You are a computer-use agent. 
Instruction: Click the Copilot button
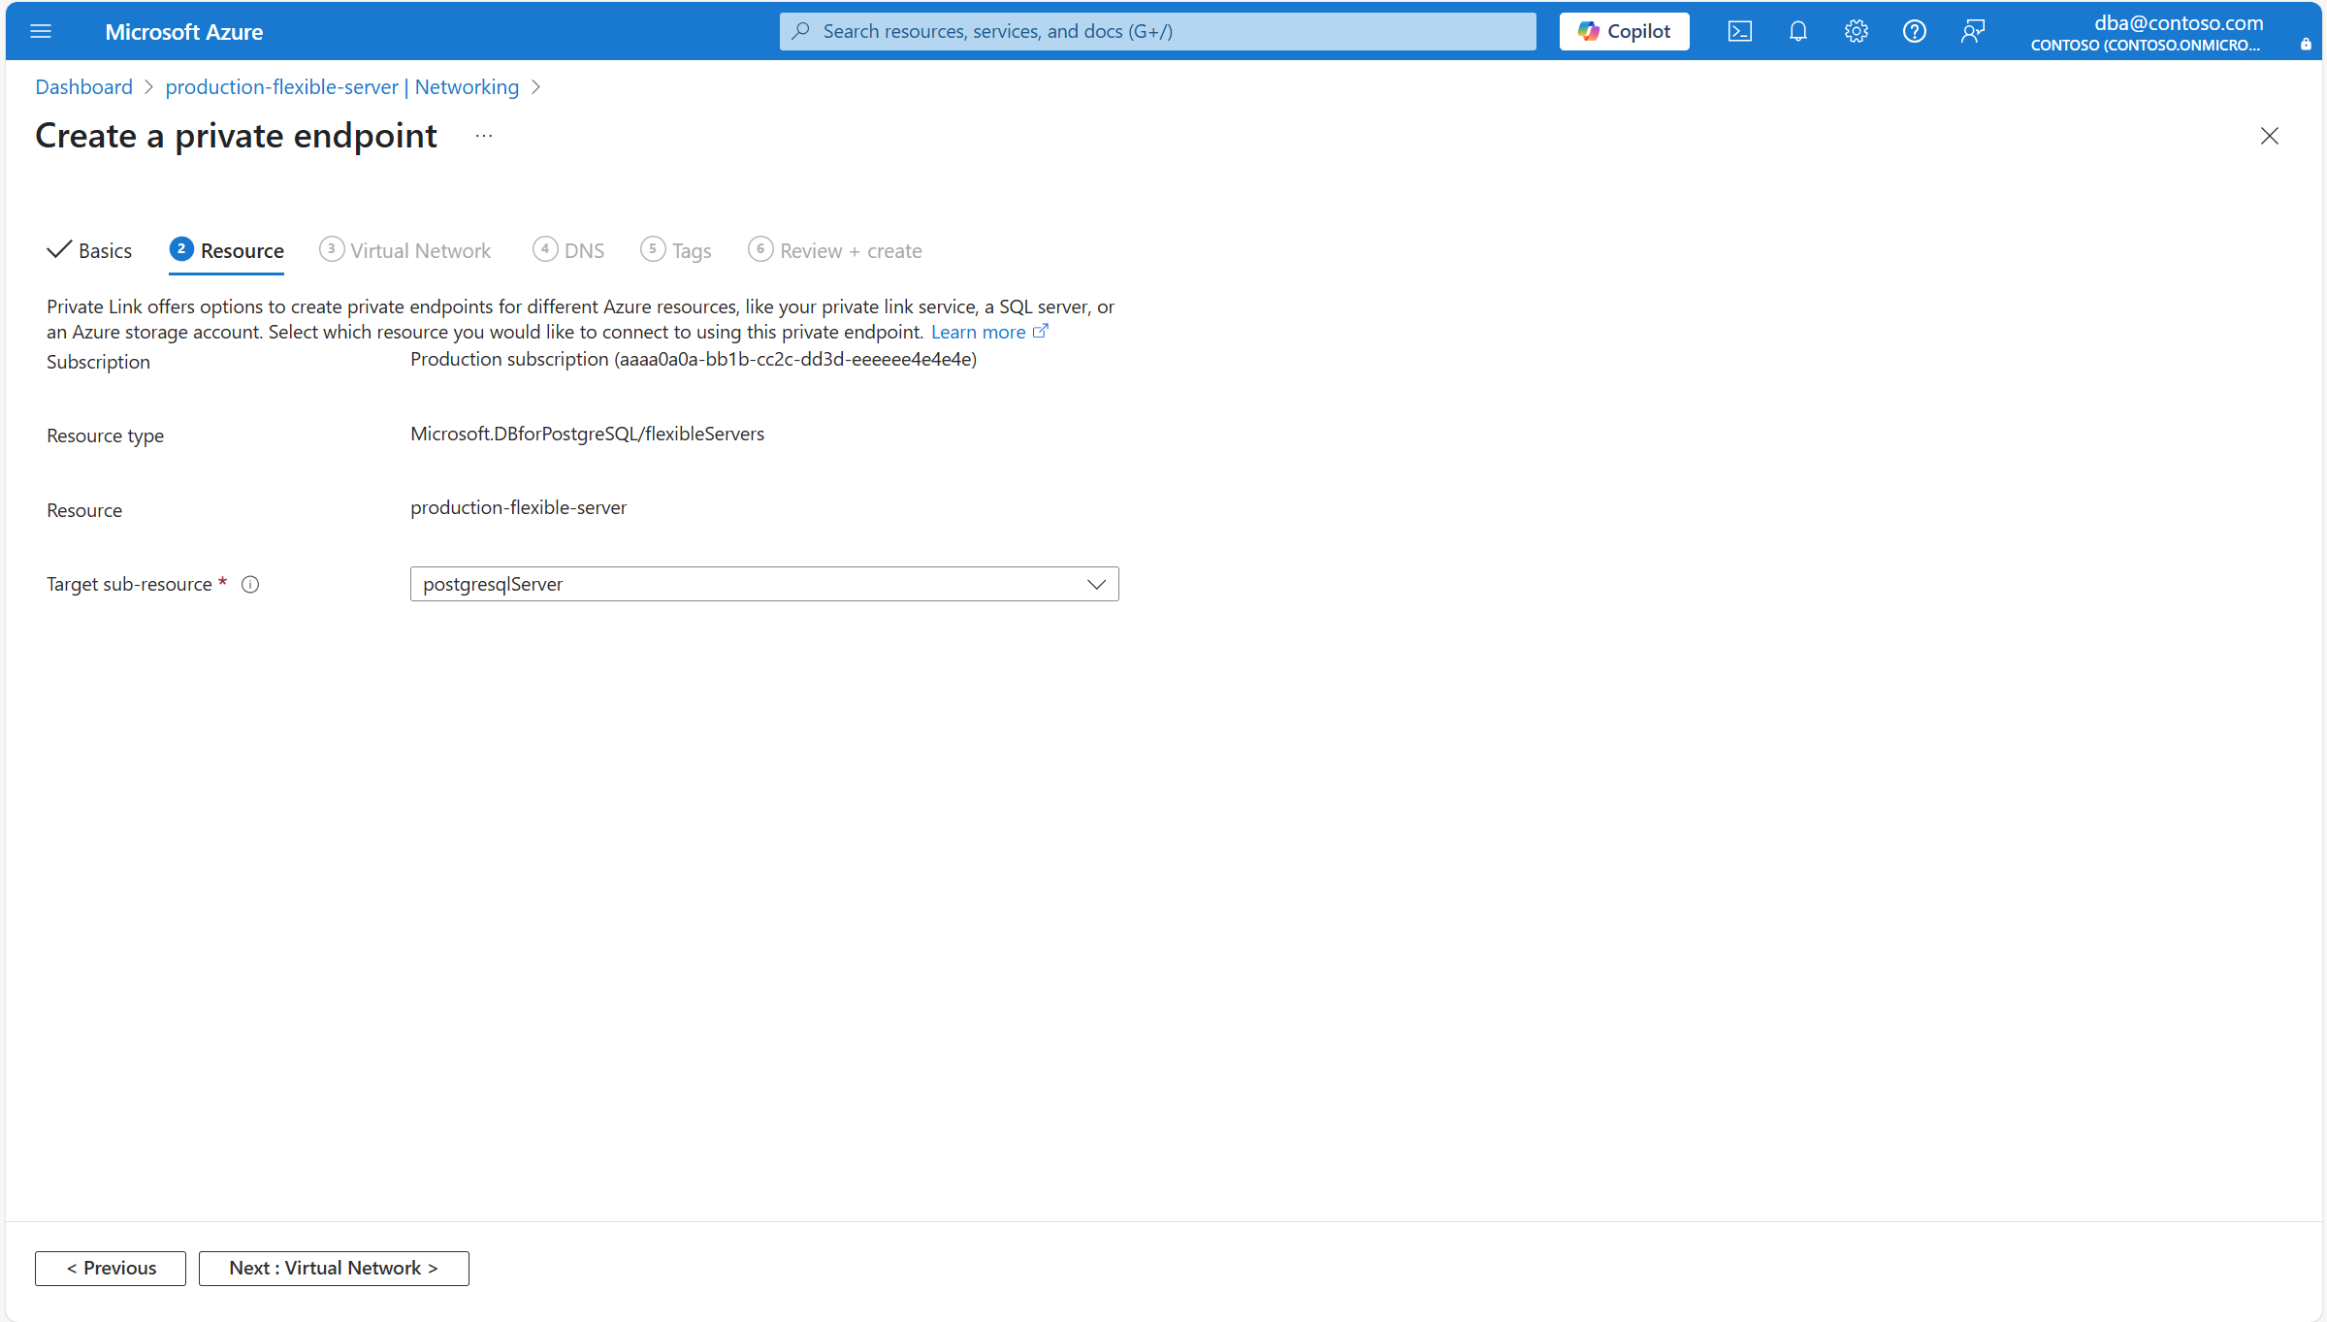[x=1624, y=31]
